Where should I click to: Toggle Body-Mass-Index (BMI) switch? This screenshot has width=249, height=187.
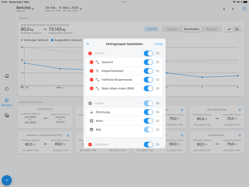148,89
